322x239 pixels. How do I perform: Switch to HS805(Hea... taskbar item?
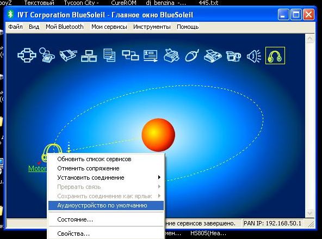click(x=208, y=233)
